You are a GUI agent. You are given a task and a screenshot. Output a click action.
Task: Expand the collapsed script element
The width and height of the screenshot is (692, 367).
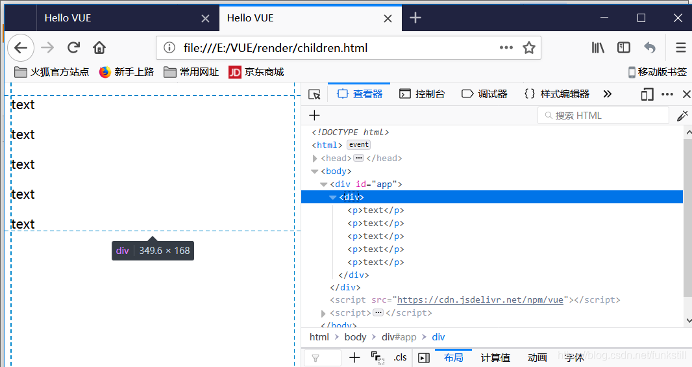[x=323, y=313]
